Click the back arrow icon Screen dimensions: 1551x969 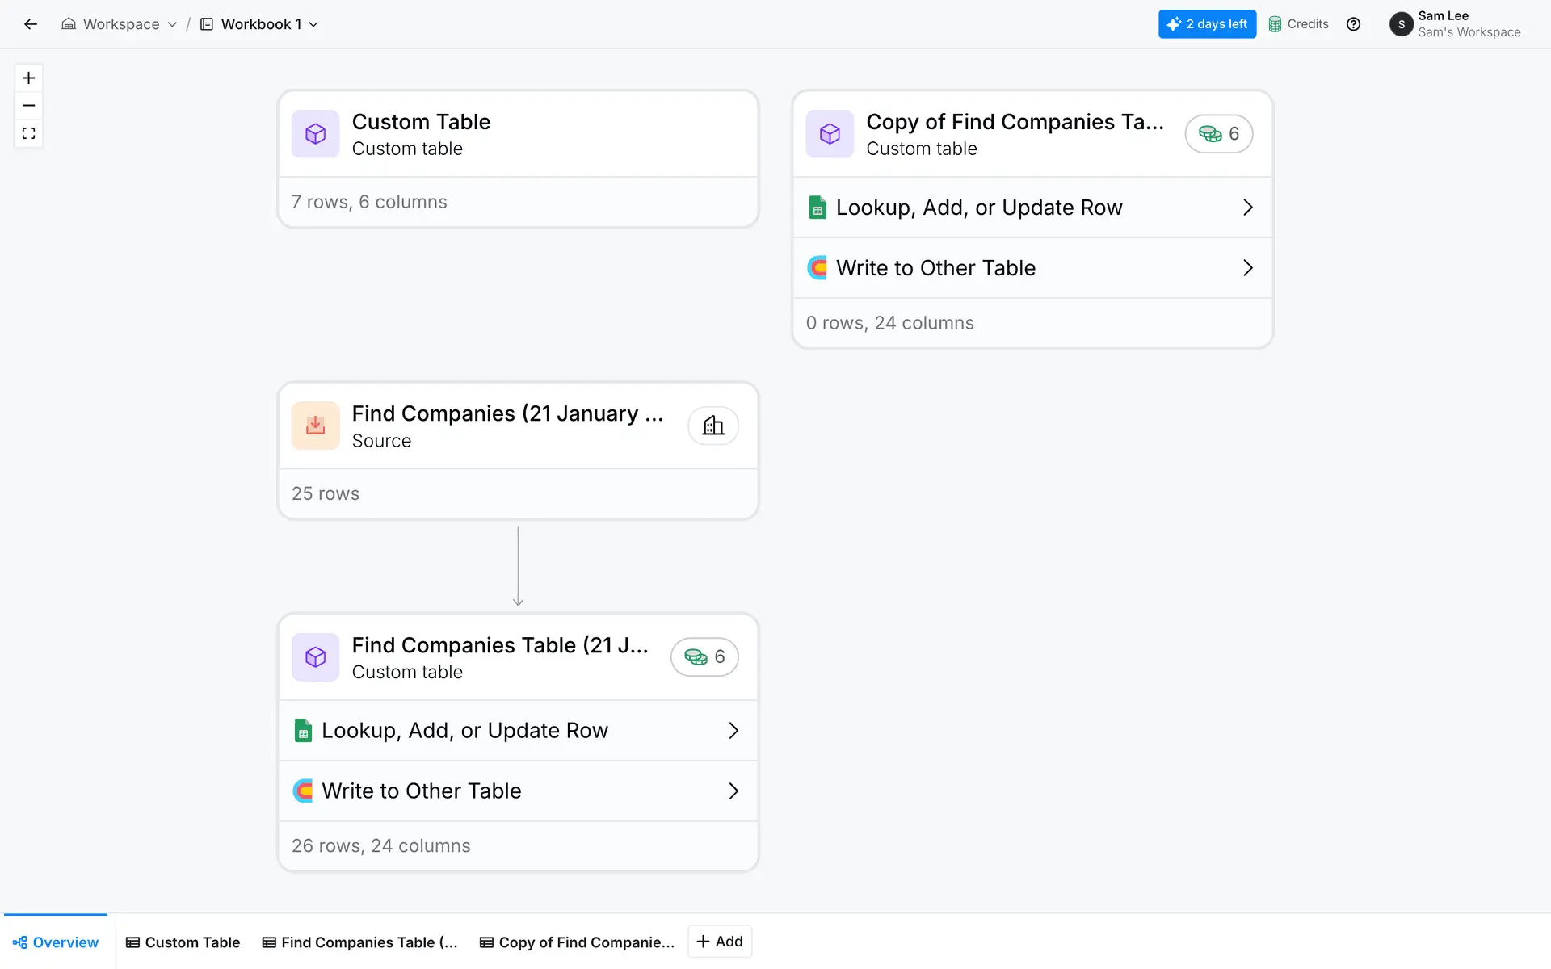(31, 24)
